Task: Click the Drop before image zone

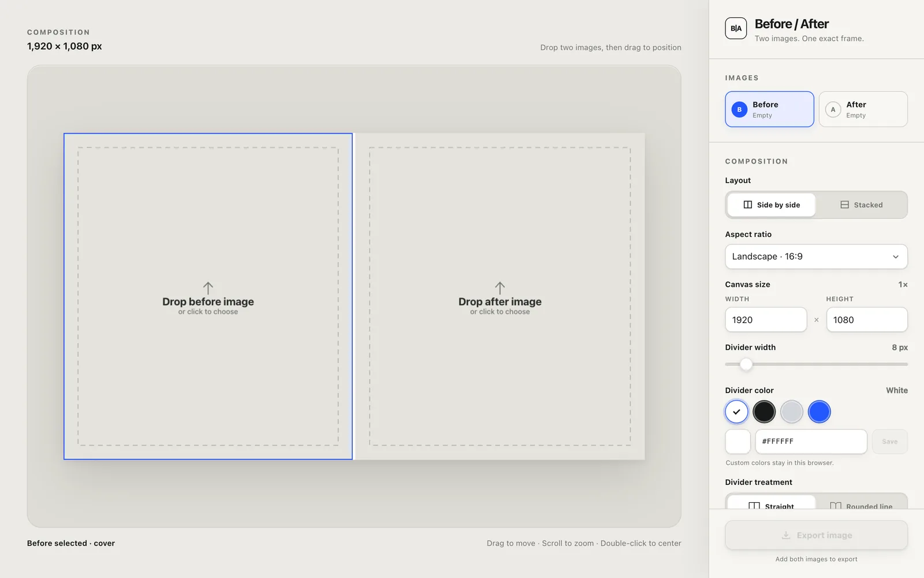Action: [208, 297]
